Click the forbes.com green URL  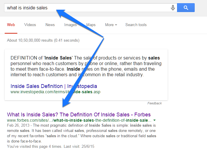coord(79,120)
